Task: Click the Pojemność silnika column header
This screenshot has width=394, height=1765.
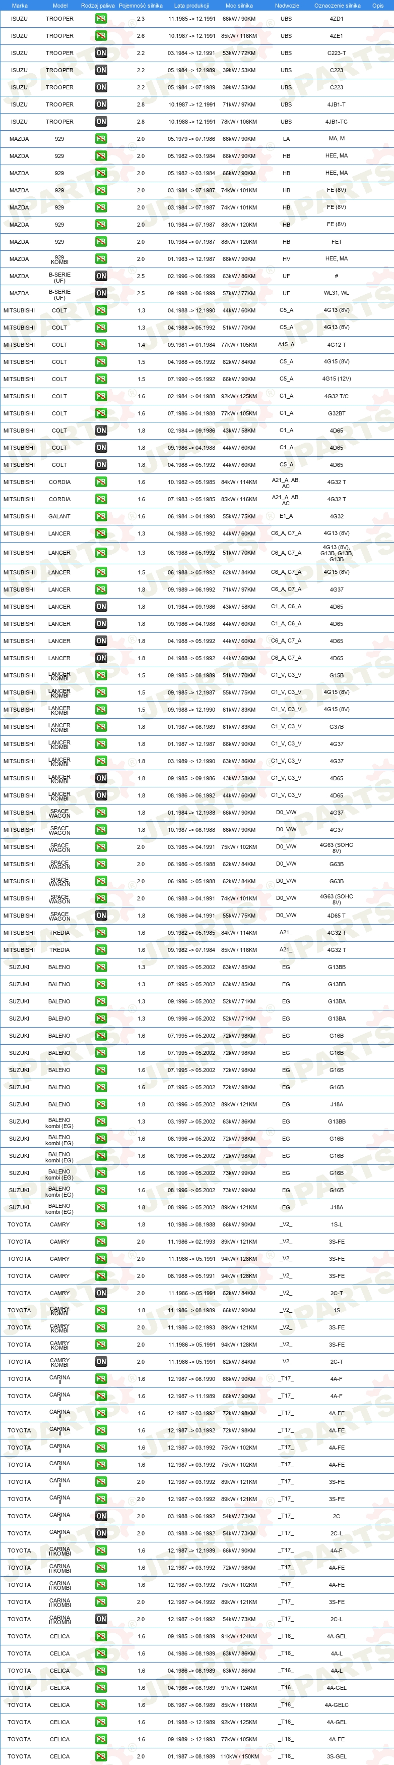Action: 141,6
